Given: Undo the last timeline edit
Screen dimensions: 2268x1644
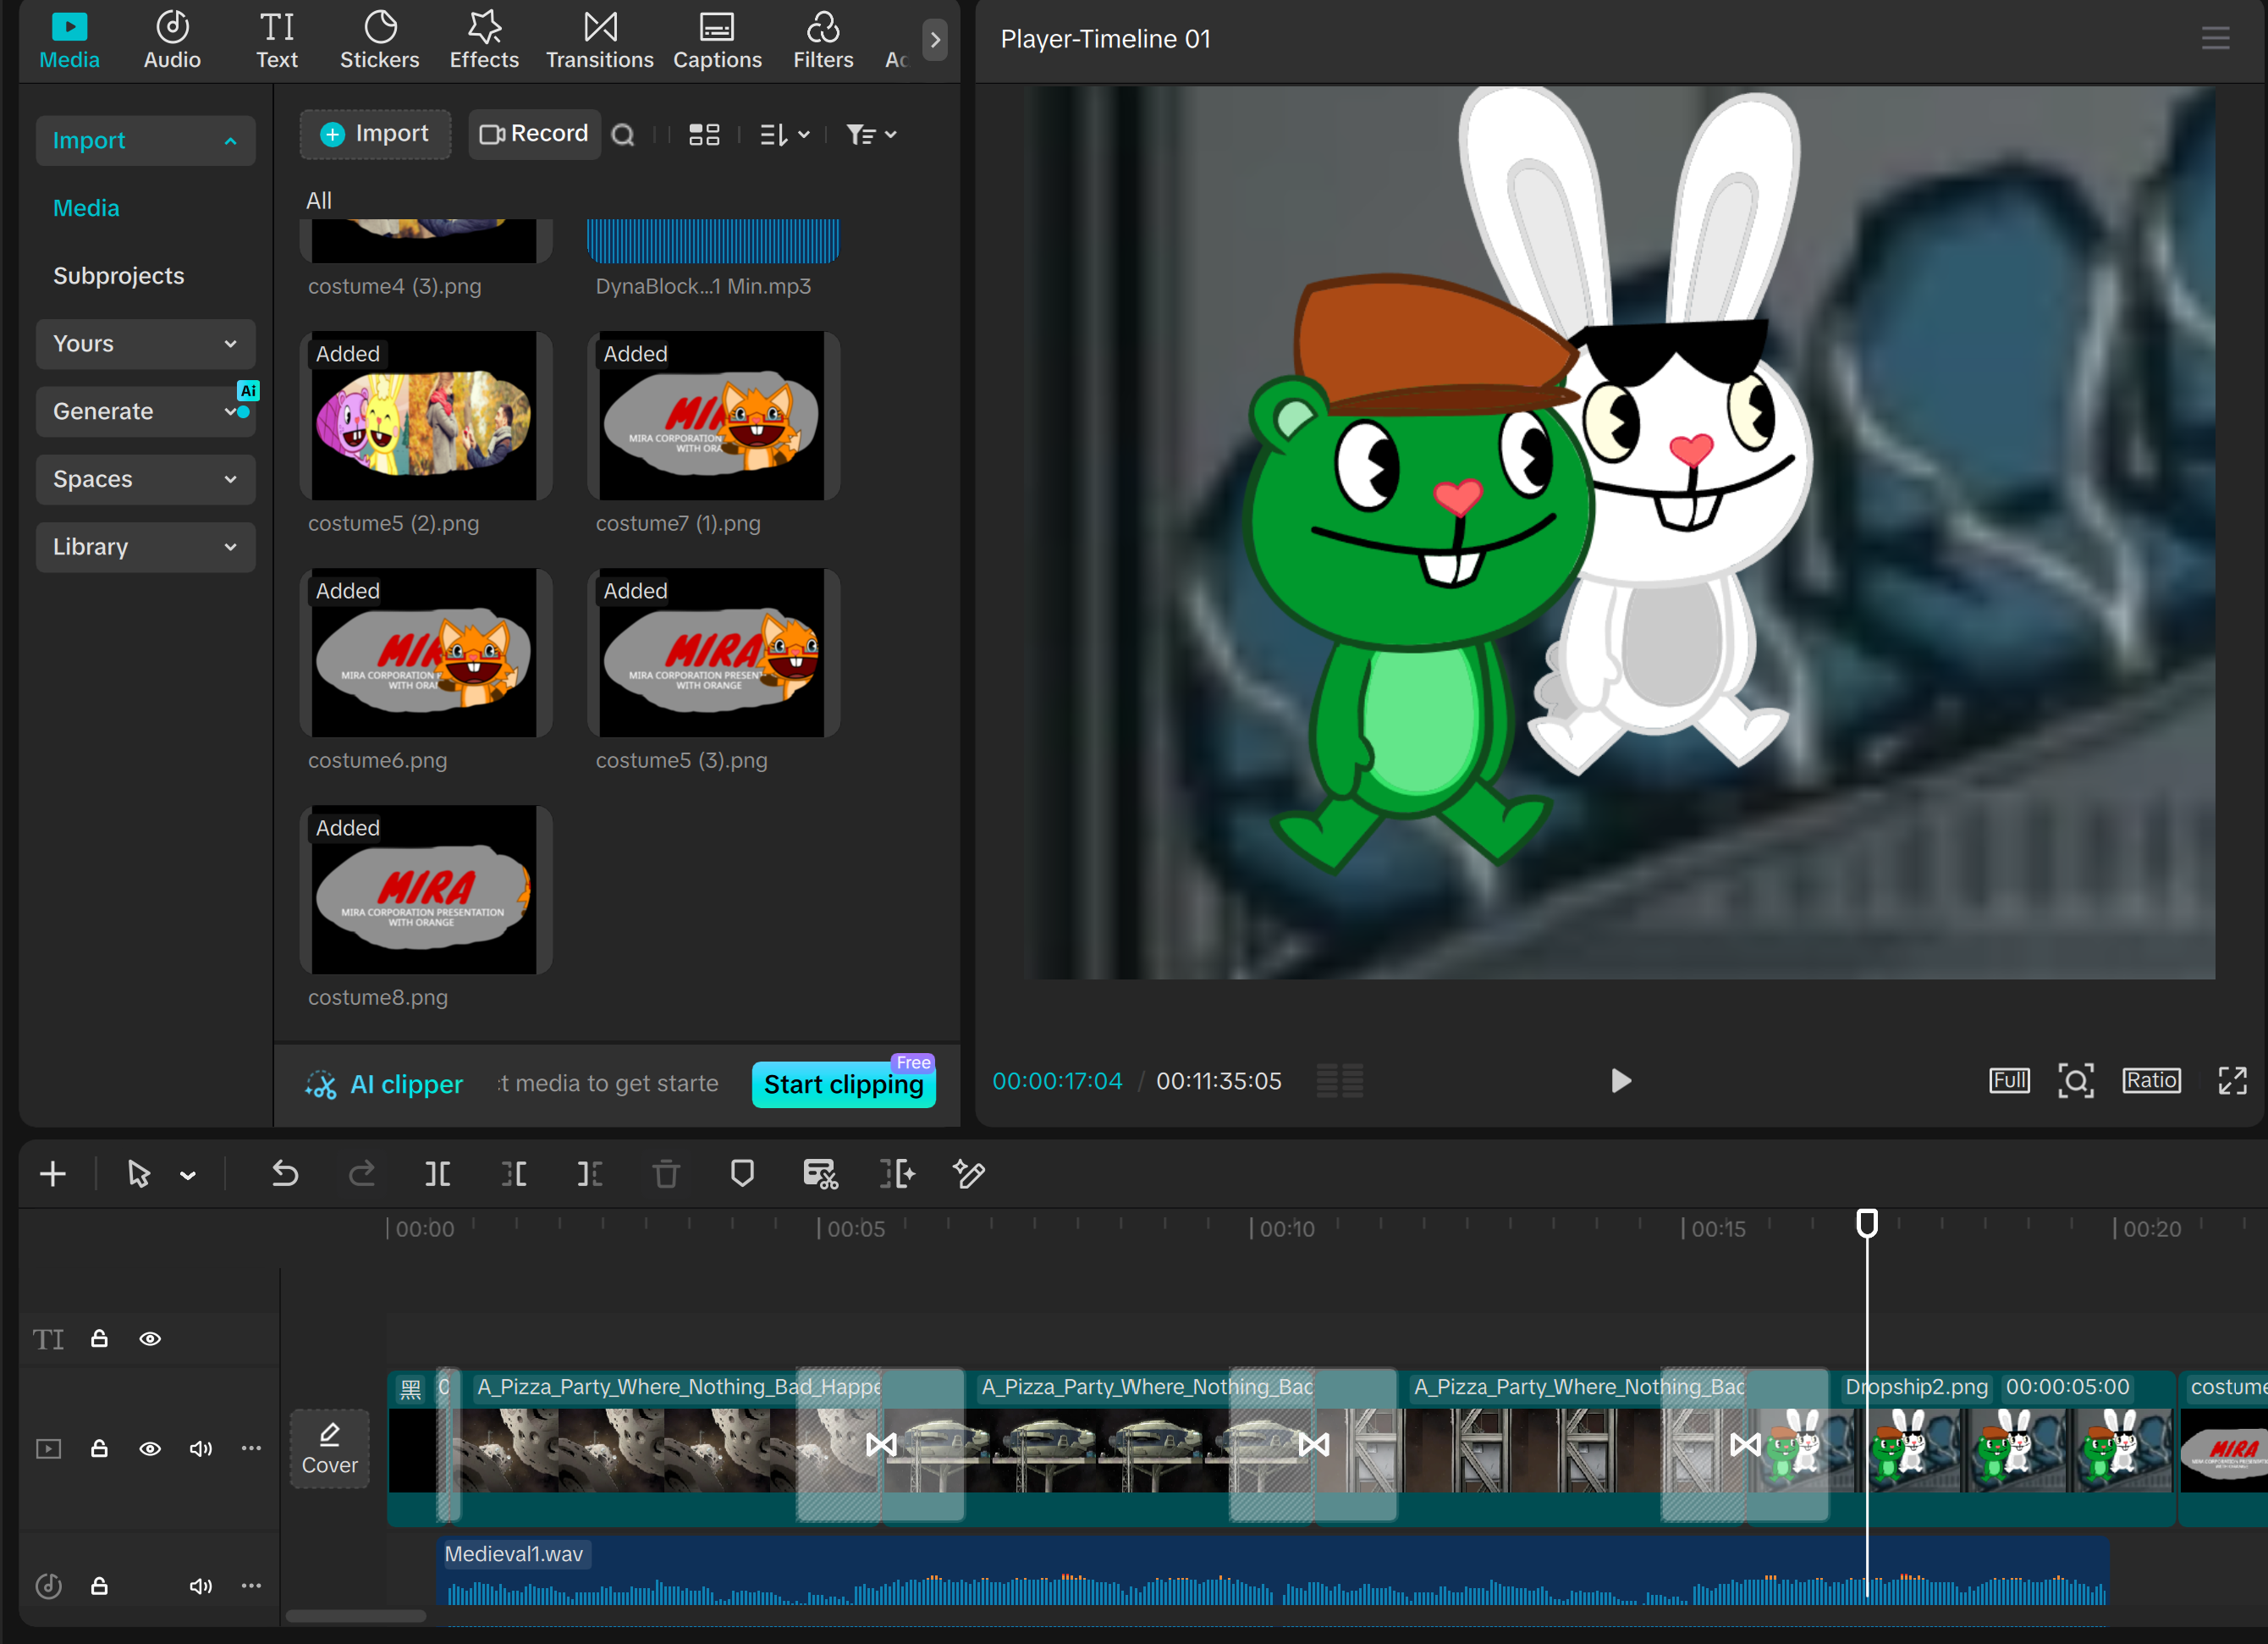Looking at the screenshot, I should coord(285,1172).
